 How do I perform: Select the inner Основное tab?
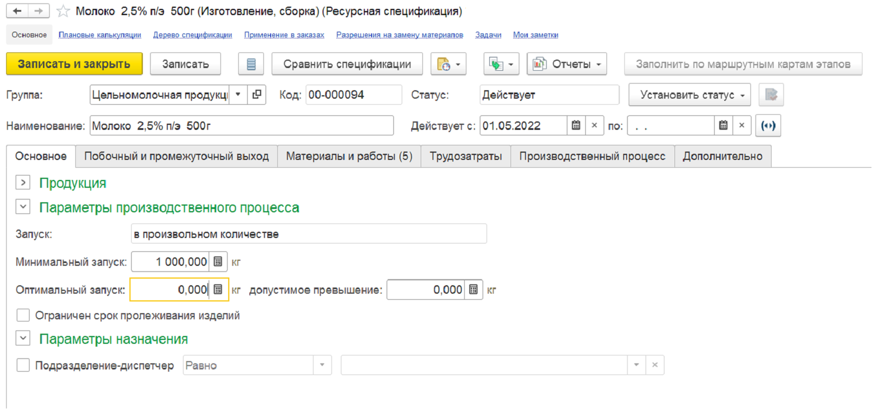click(41, 157)
